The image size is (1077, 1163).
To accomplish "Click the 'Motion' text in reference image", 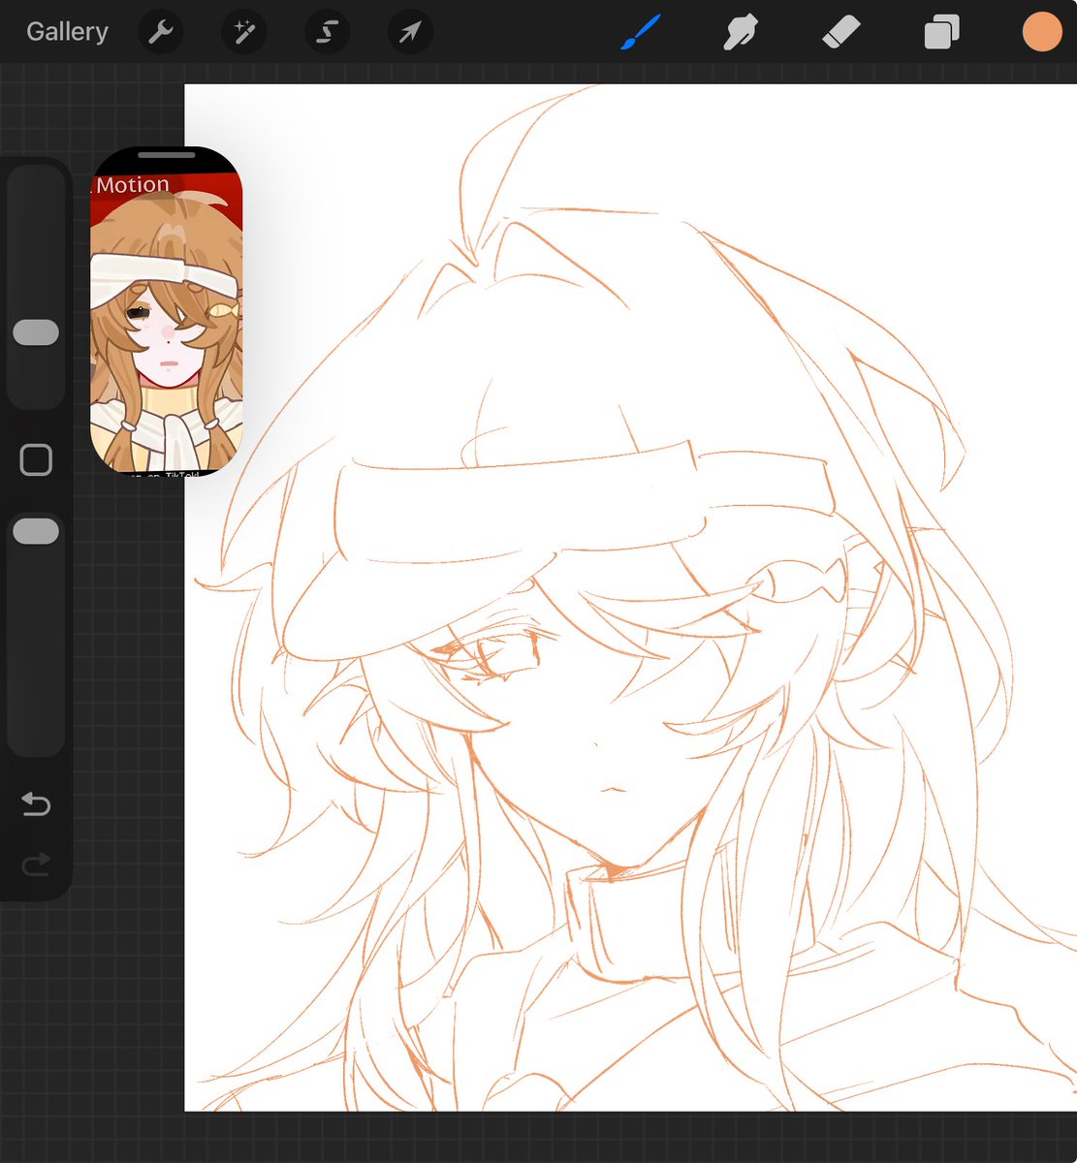I will [x=133, y=184].
